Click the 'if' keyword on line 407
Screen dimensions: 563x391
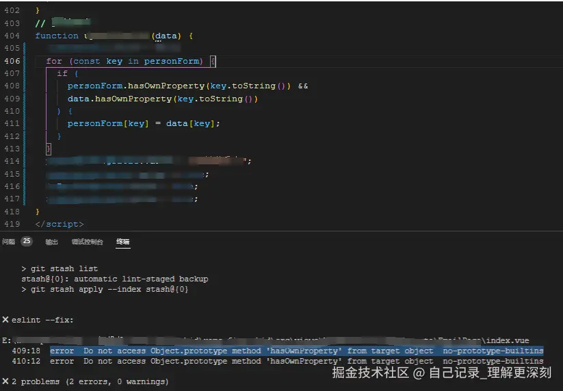tap(62, 74)
